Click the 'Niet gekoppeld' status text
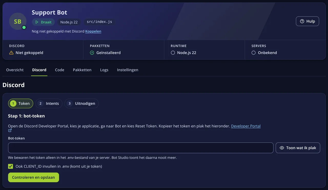 (x=29, y=53)
